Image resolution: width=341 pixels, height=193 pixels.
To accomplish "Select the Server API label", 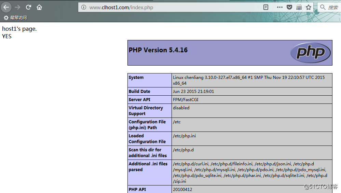I will [139, 99].
